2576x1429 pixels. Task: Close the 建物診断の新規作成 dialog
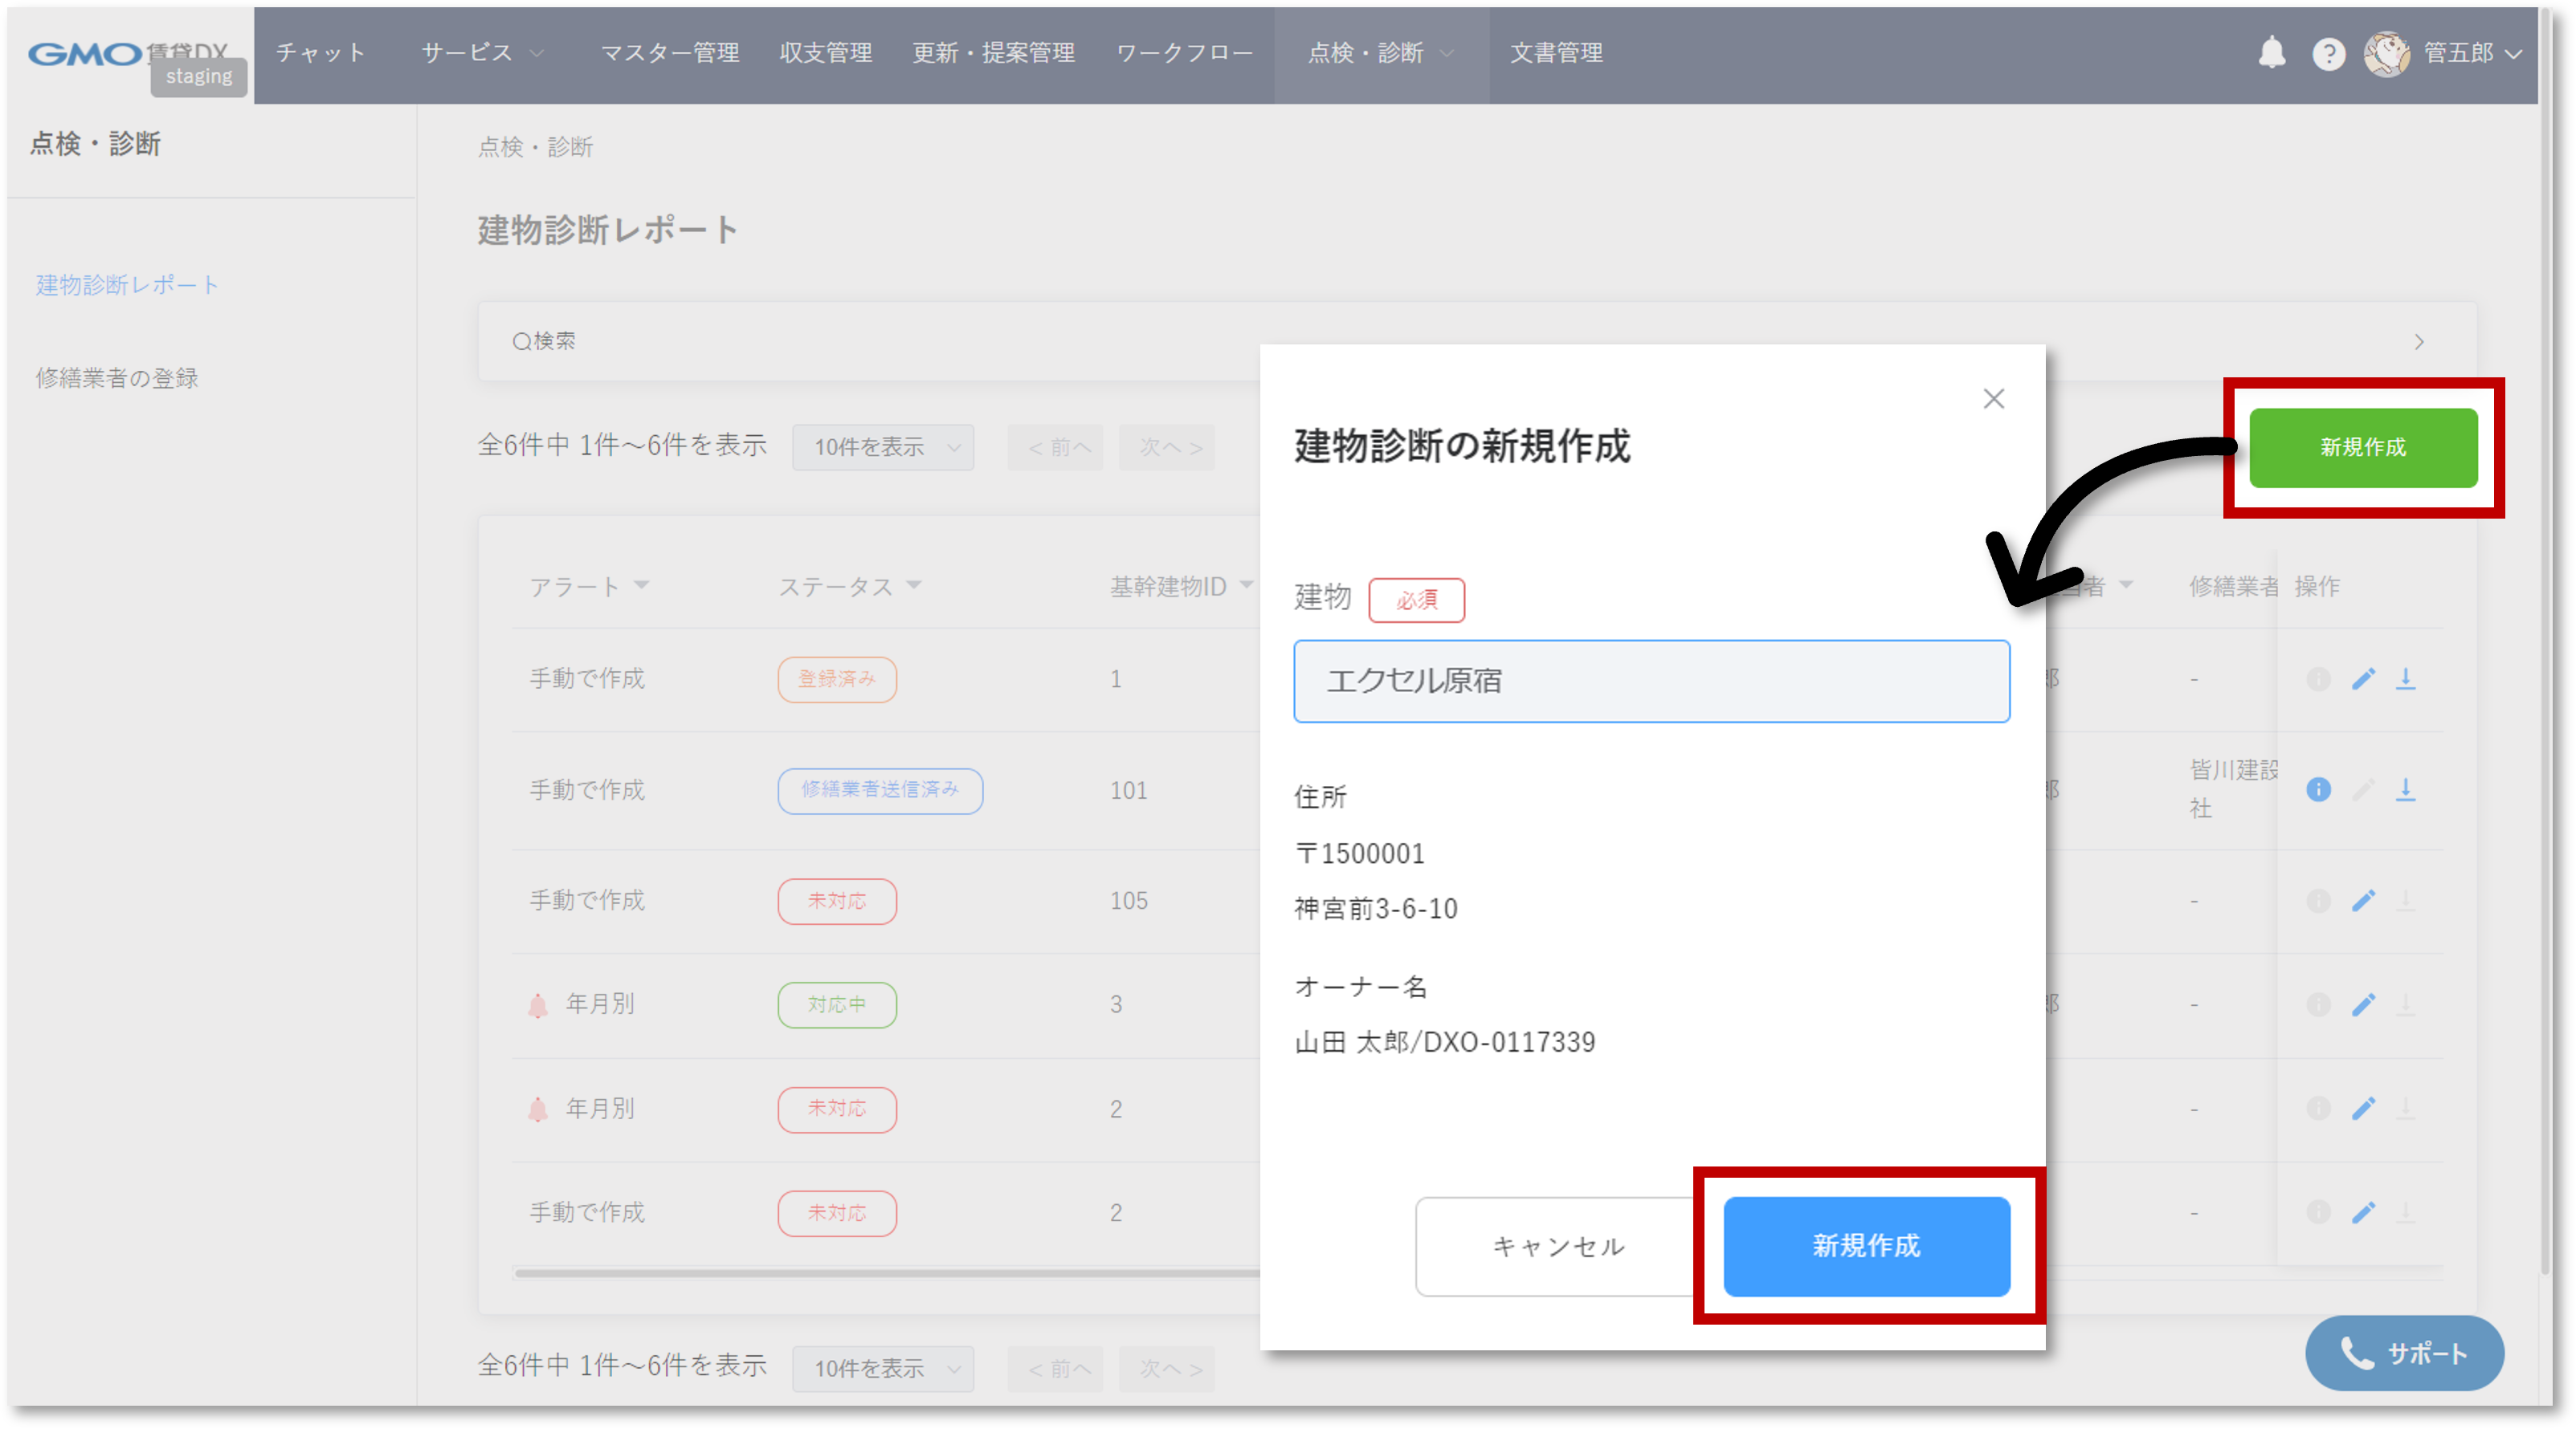(1993, 399)
